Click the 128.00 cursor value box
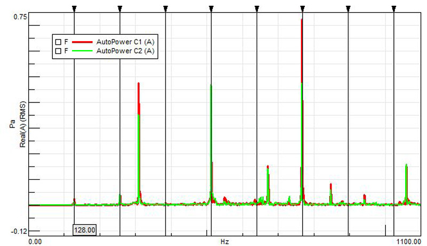The height and width of the screenshot is (246, 427). 84,230
